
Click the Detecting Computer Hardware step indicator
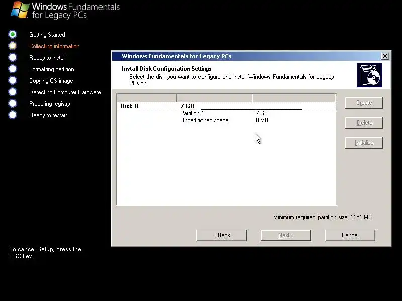point(13,92)
